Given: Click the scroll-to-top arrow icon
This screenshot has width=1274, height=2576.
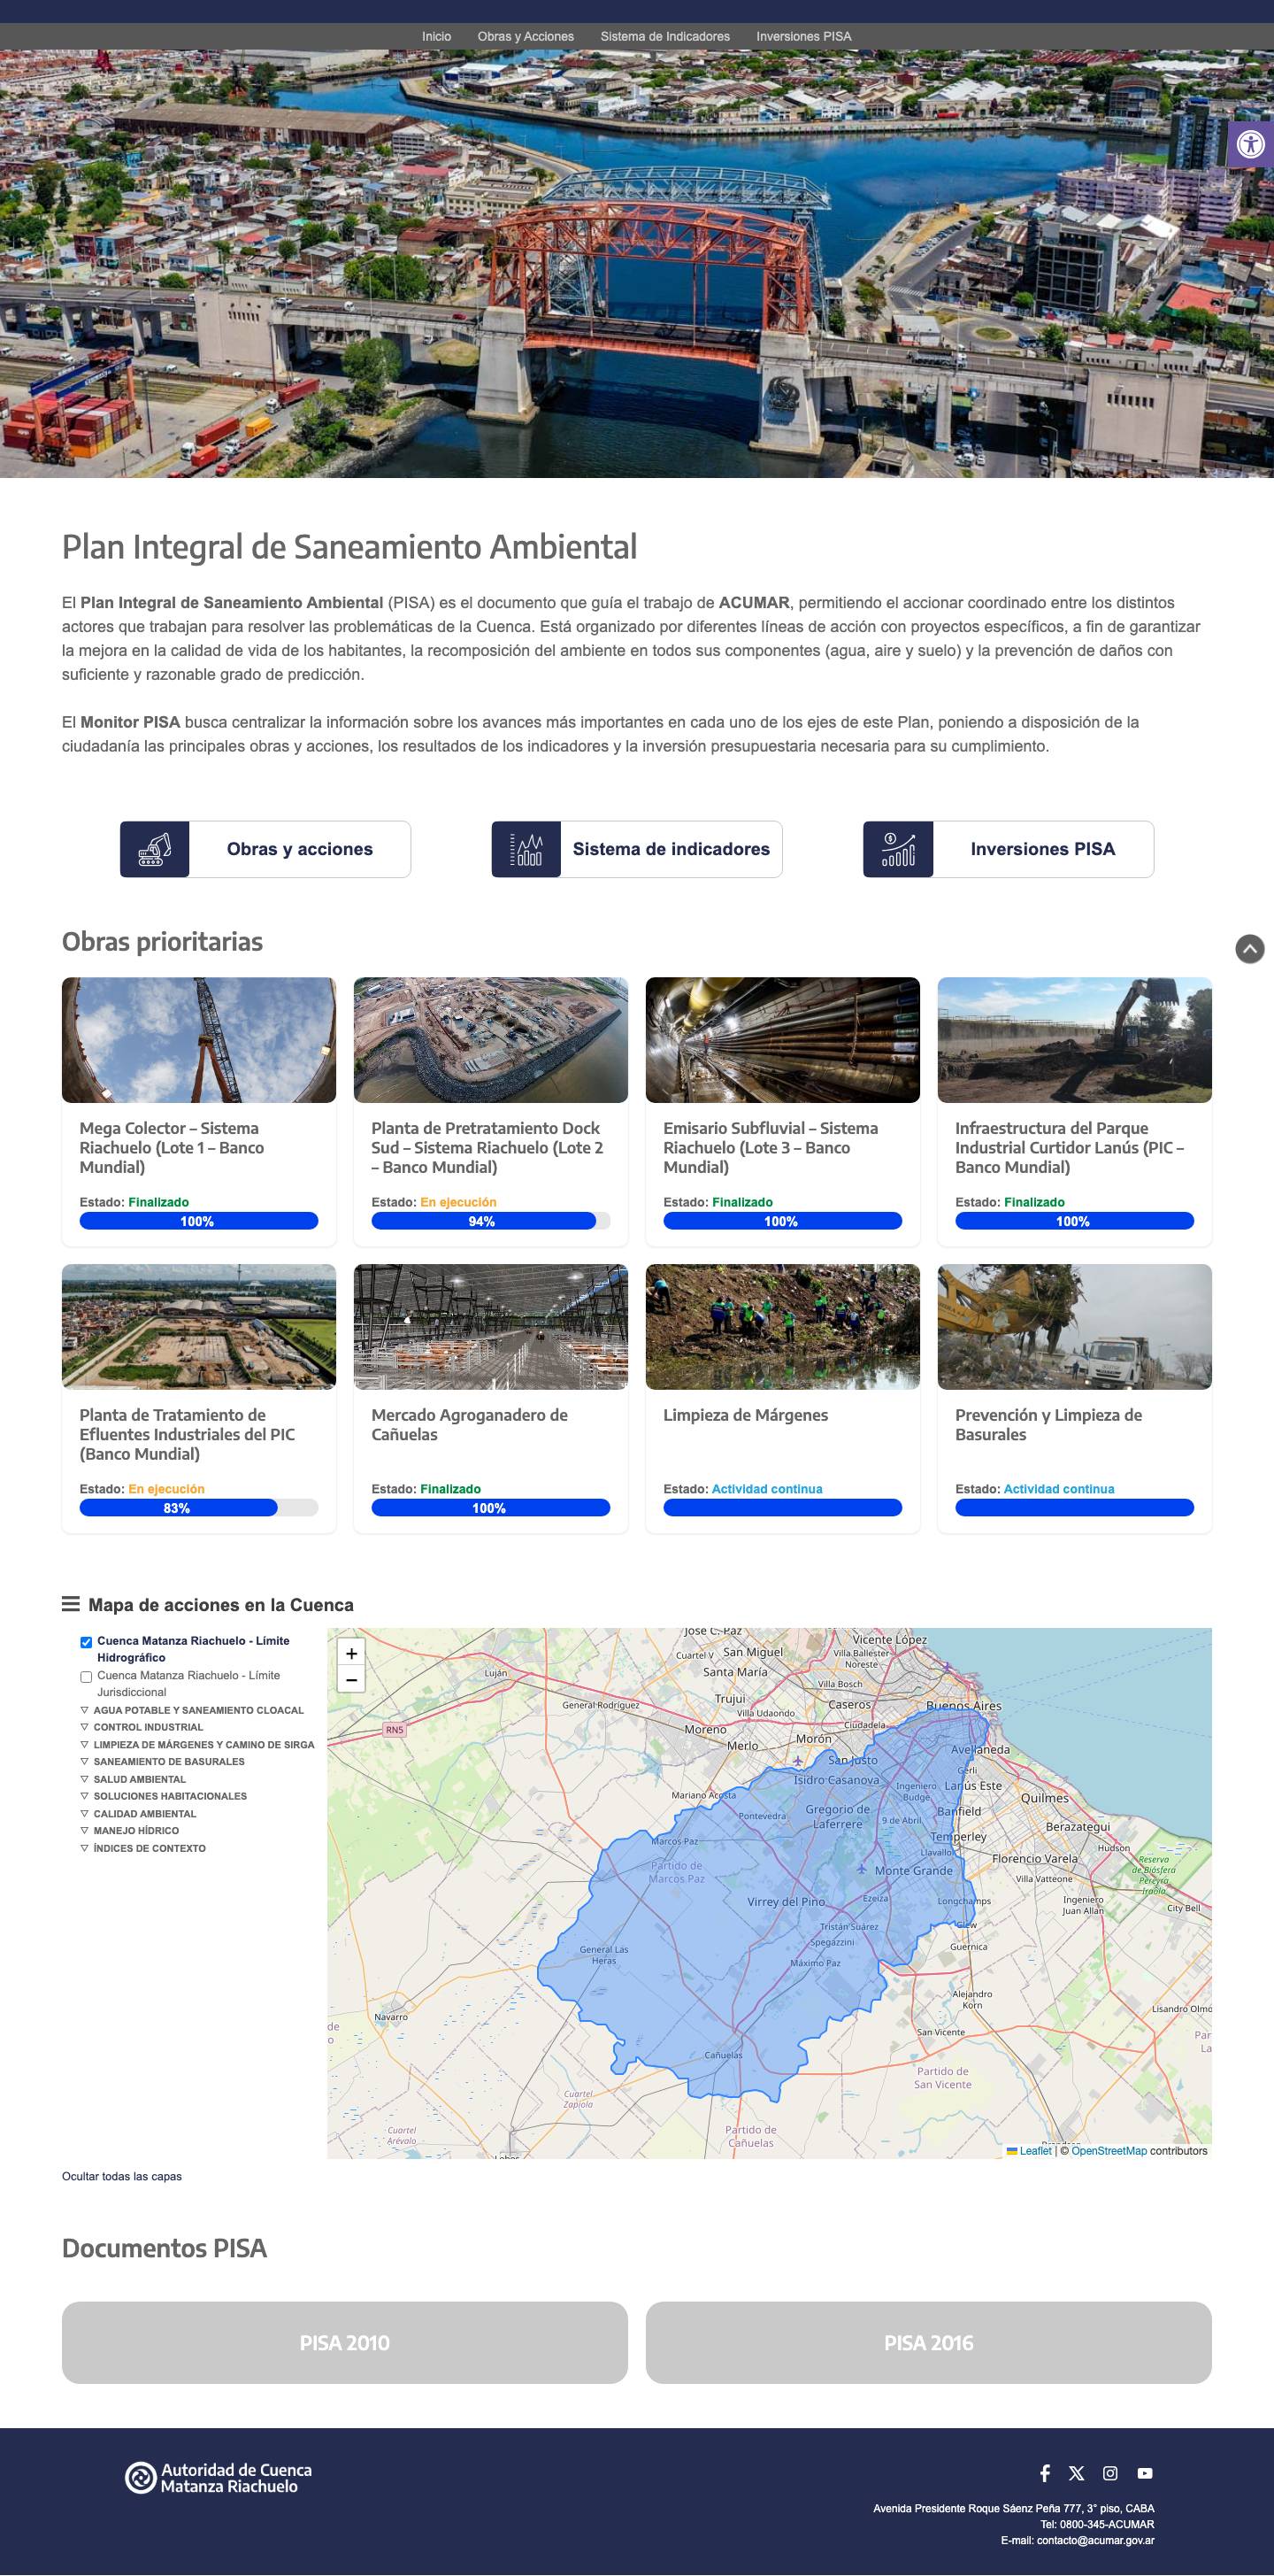Looking at the screenshot, I should (x=1250, y=949).
